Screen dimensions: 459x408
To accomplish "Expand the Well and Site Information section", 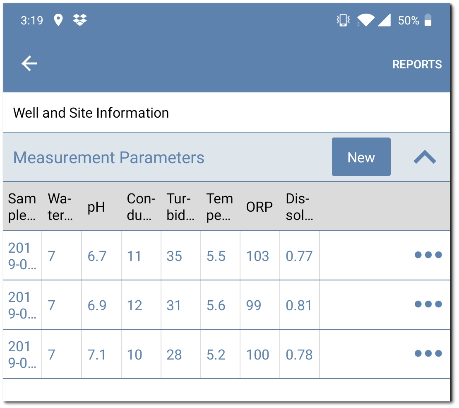I will pos(91,113).
